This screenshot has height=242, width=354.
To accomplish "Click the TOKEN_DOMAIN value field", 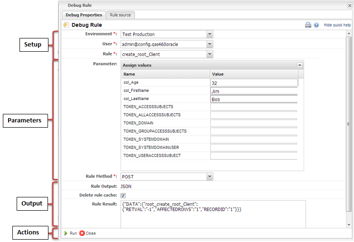I will tap(254, 123).
